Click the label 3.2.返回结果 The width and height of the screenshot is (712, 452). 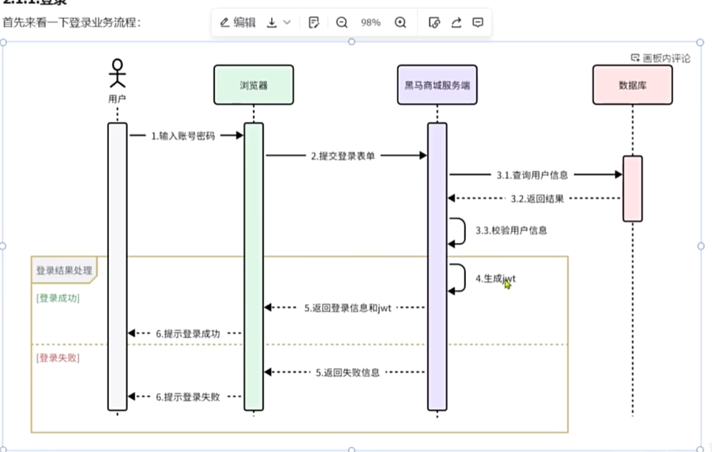537,199
